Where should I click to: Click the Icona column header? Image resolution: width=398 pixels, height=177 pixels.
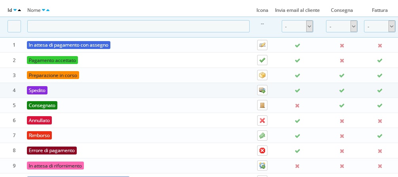tap(262, 10)
